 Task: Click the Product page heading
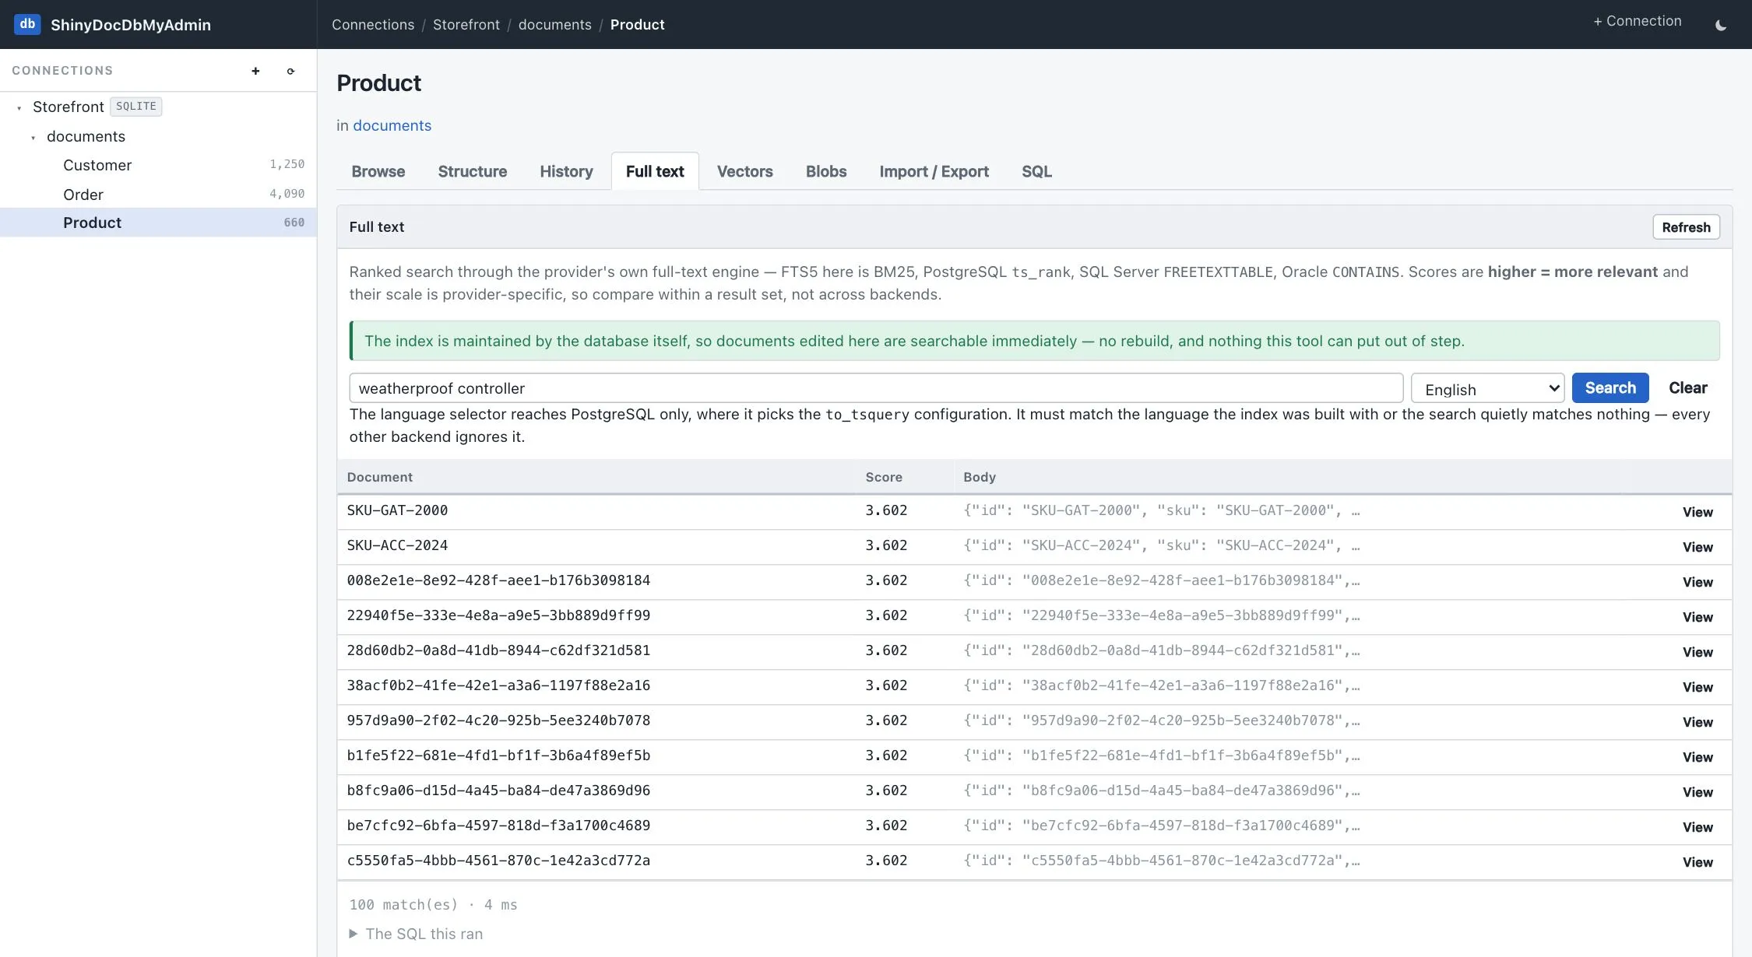point(378,83)
